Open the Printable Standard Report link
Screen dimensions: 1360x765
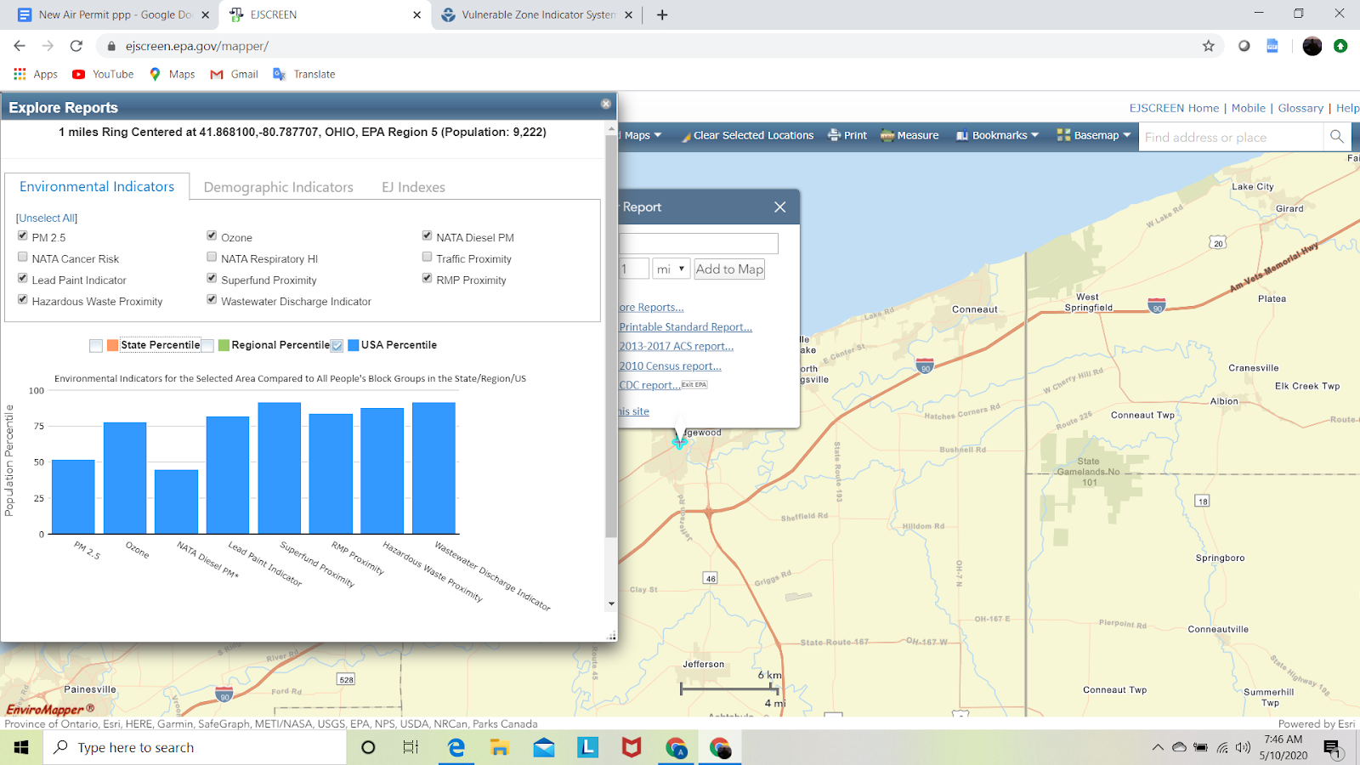pyautogui.click(x=685, y=327)
